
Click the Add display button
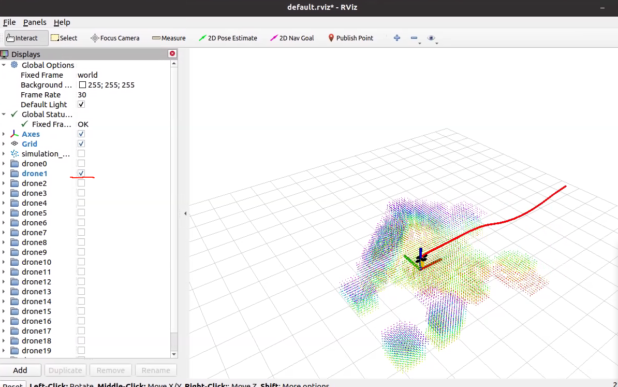(x=20, y=370)
